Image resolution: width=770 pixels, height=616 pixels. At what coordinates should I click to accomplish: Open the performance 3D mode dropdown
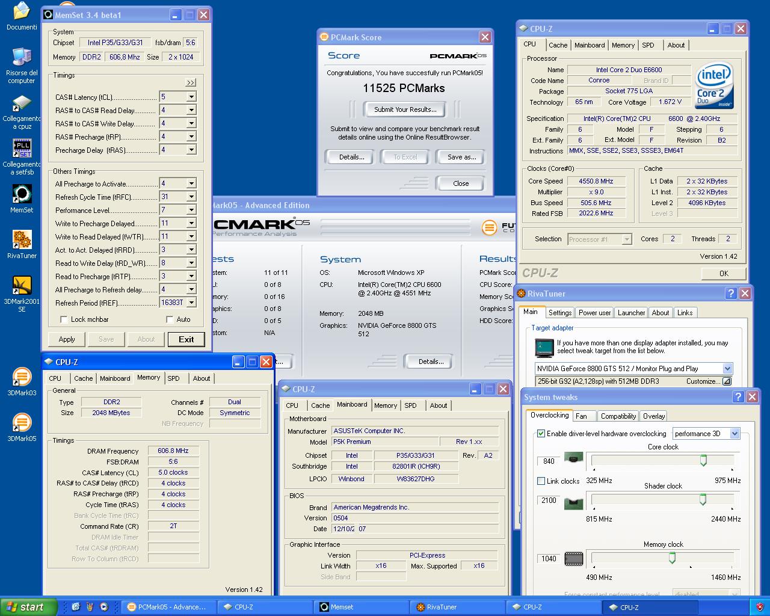[x=735, y=434]
